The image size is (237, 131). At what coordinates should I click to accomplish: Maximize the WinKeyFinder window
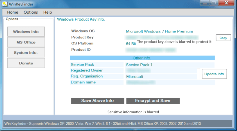point(213,3)
